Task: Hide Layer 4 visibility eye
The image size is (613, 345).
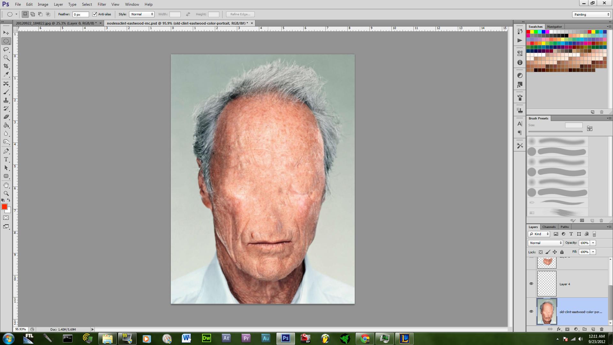Action: pyautogui.click(x=531, y=284)
